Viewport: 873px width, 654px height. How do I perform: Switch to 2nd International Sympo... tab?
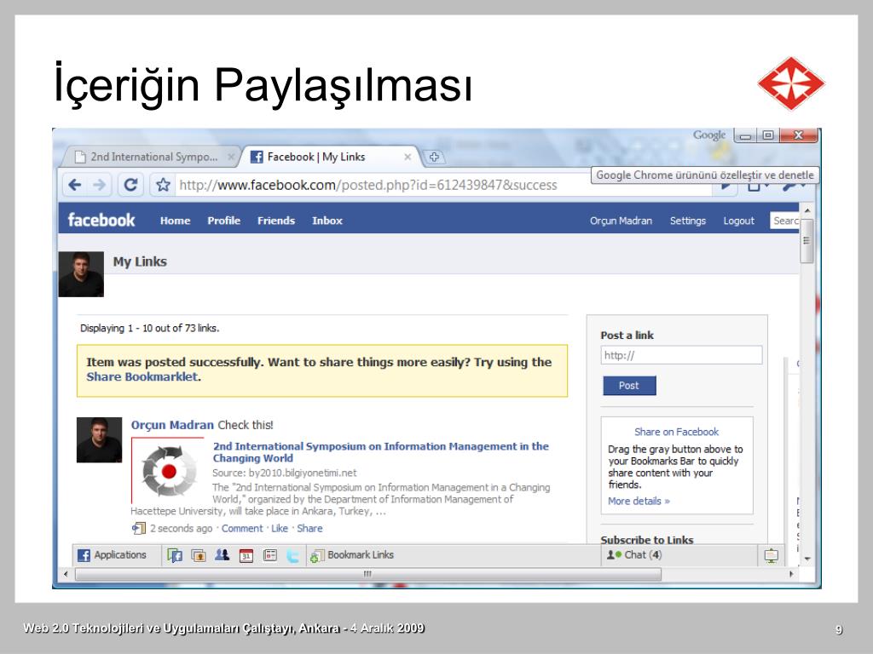pyautogui.click(x=153, y=157)
